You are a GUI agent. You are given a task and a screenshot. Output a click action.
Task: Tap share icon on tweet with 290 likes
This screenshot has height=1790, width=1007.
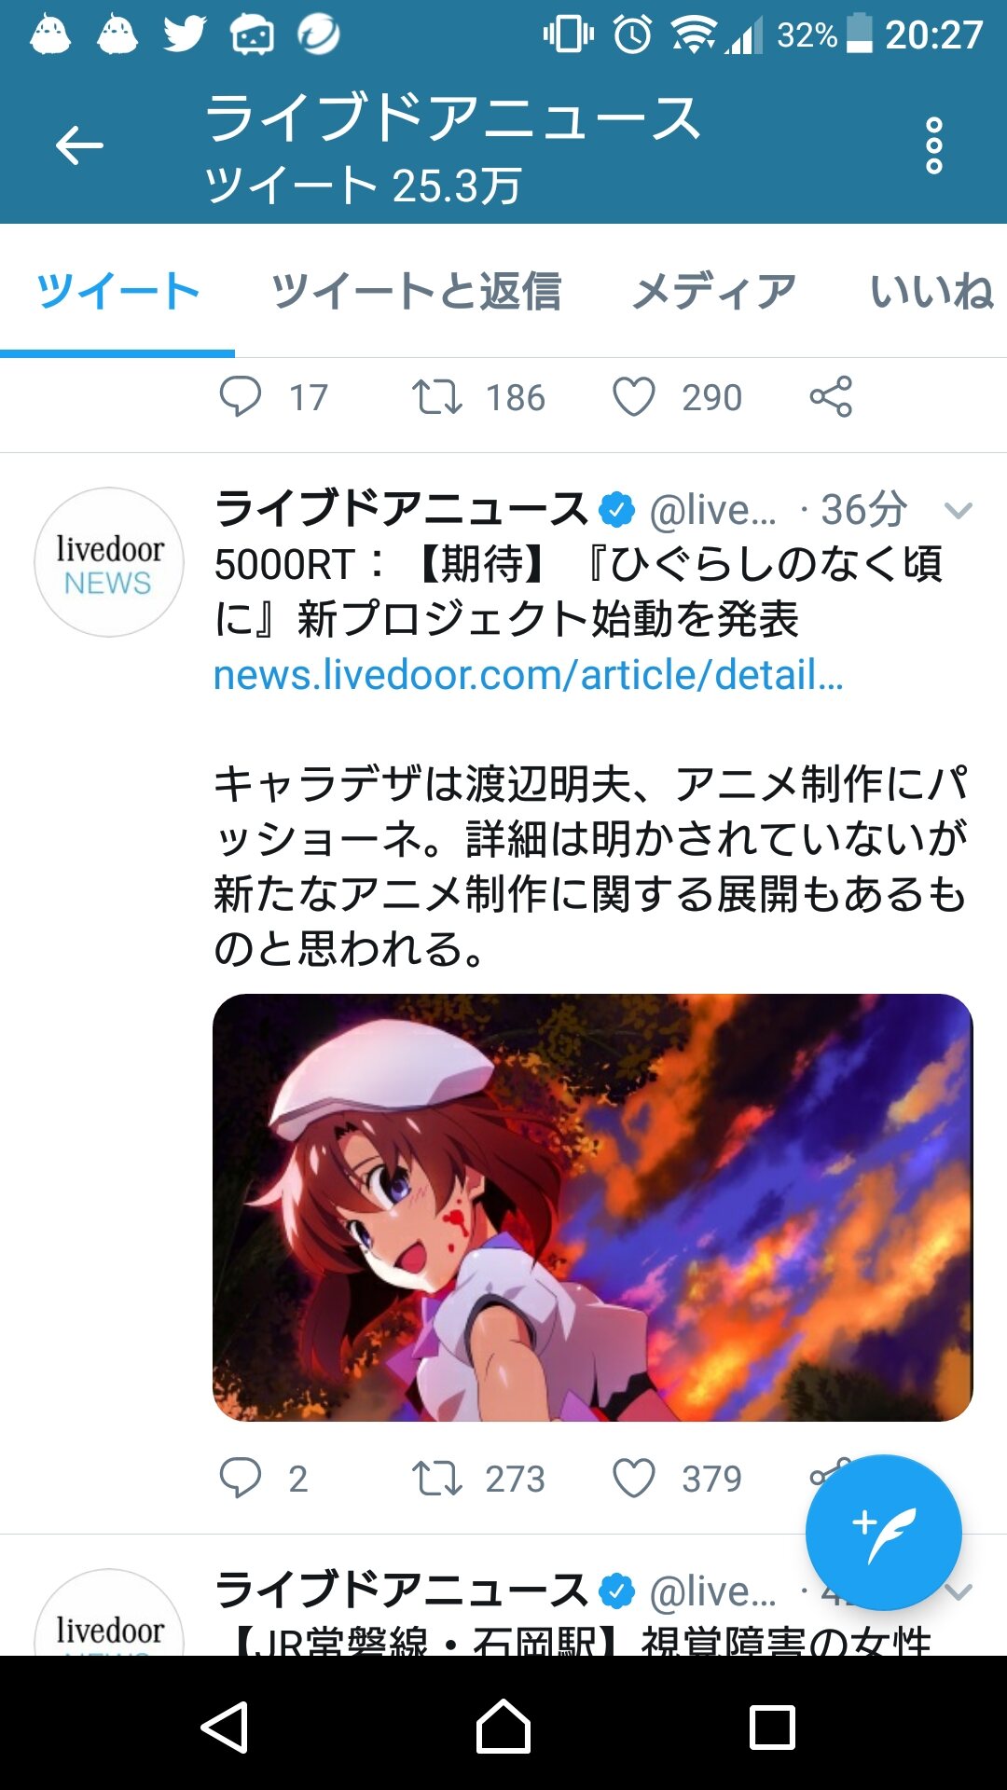(x=831, y=396)
